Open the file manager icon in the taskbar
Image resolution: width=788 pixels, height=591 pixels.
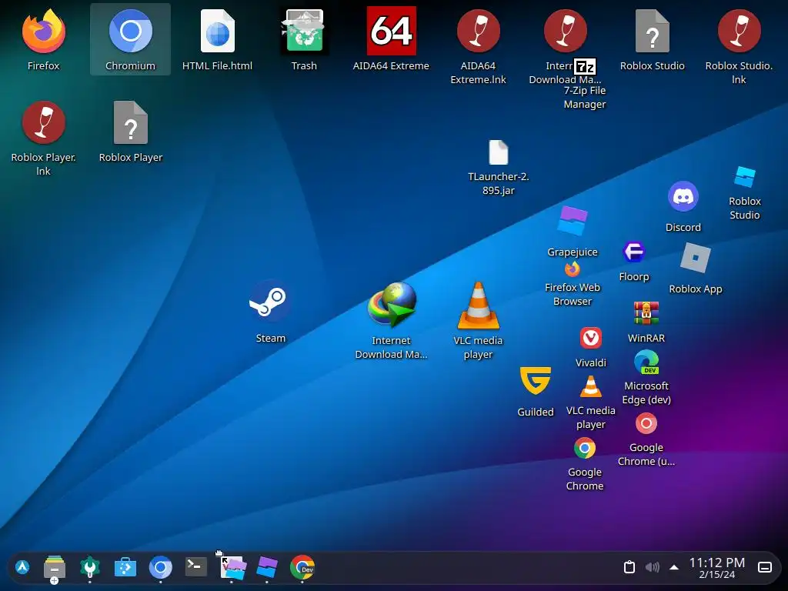pos(55,568)
